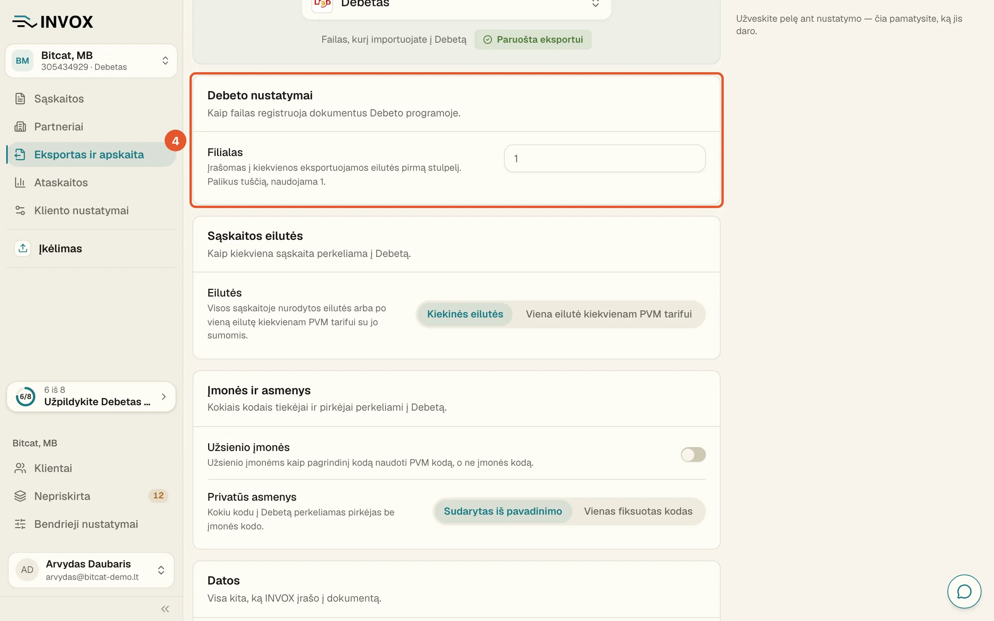The height and width of the screenshot is (621, 994).
Task: Open Ataskaitos section
Action: (91, 182)
